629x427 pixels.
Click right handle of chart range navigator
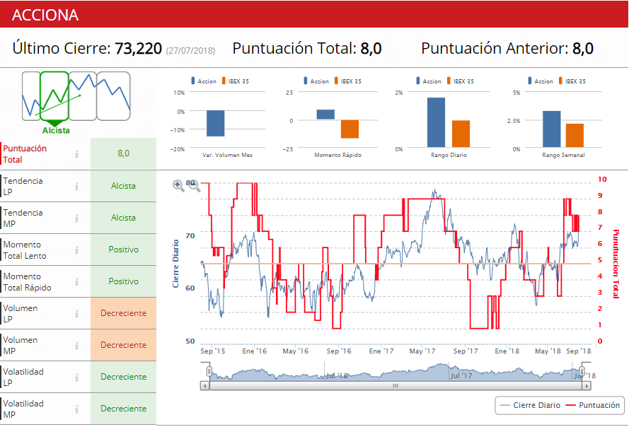(582, 371)
